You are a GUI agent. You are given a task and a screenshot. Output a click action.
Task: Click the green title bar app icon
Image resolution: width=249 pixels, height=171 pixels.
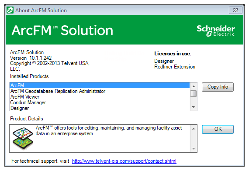pyautogui.click(x=10, y=10)
